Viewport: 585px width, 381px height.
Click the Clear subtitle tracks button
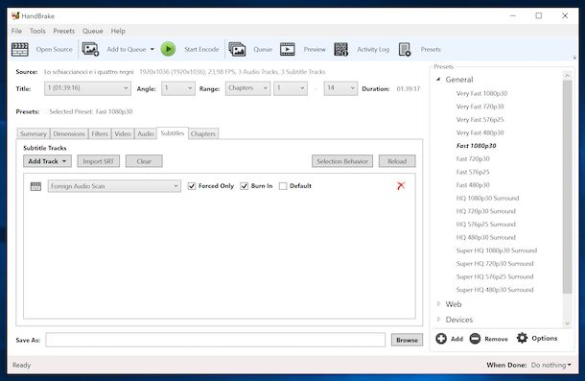(x=144, y=161)
